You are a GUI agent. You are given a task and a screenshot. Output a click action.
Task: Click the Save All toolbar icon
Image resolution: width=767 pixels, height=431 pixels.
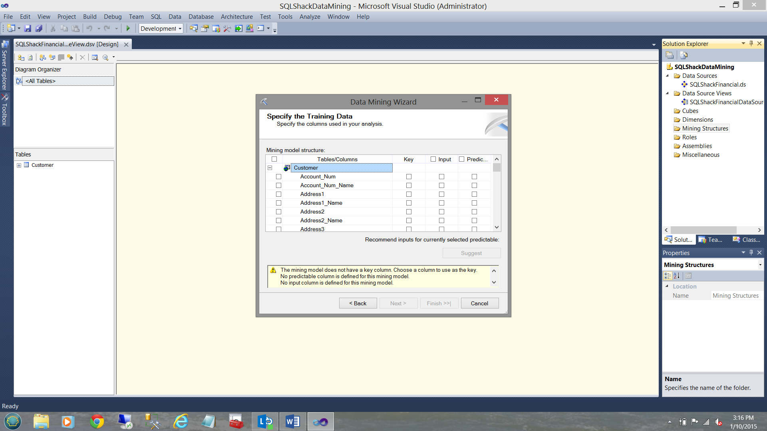click(39, 28)
